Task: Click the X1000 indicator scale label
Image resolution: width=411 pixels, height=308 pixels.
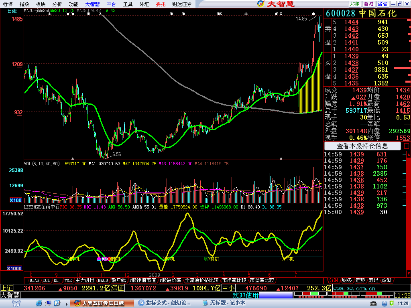Action: click(14, 268)
